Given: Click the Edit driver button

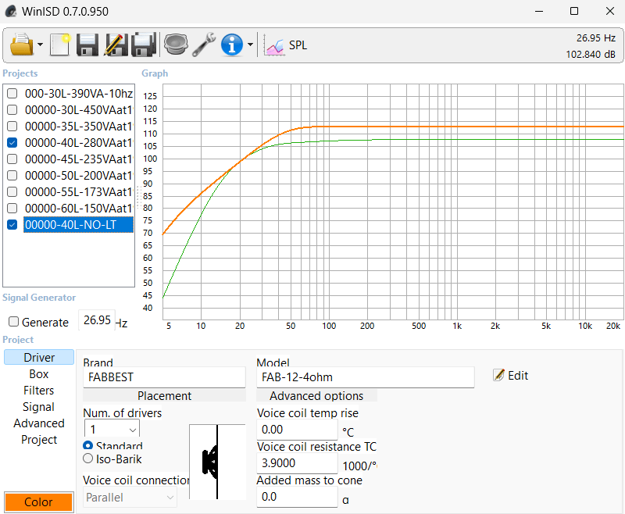Looking at the screenshot, I should pyautogui.click(x=511, y=375).
